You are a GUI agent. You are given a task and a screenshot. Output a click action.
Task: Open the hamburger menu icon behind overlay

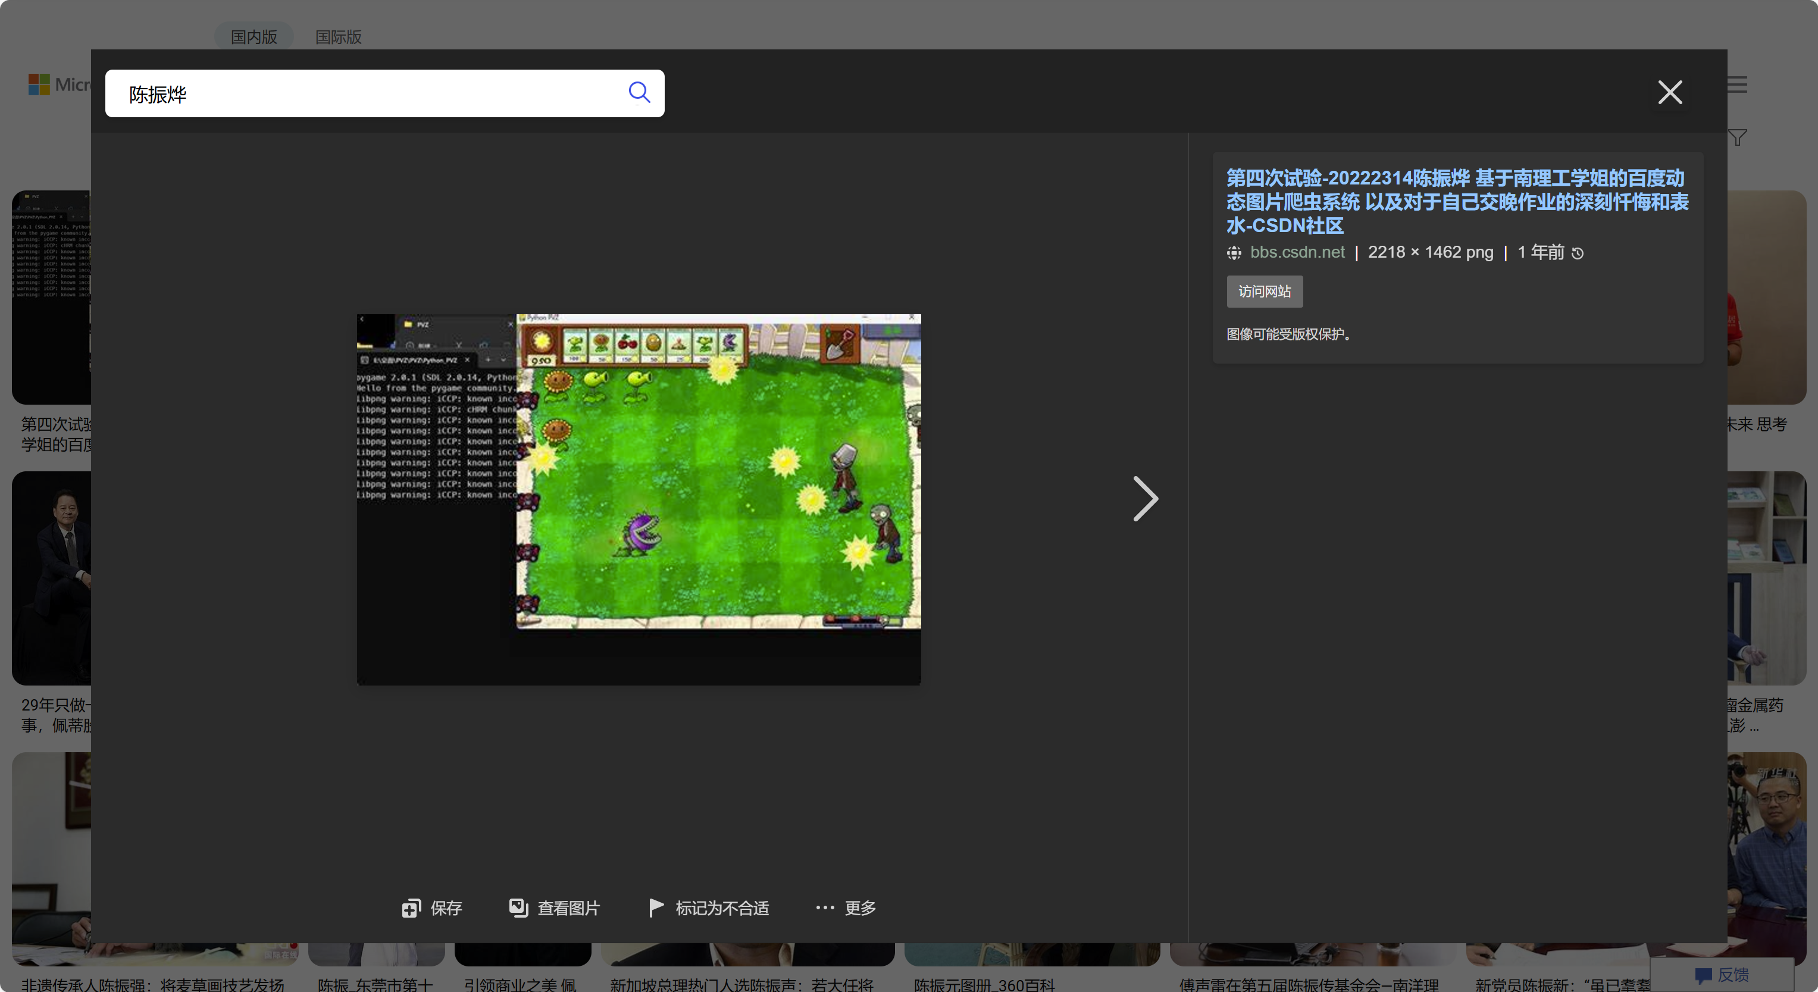pos(1738,85)
